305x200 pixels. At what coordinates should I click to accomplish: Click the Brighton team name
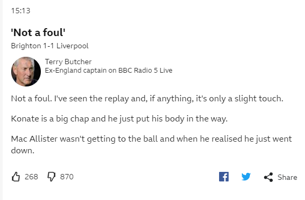point(26,46)
